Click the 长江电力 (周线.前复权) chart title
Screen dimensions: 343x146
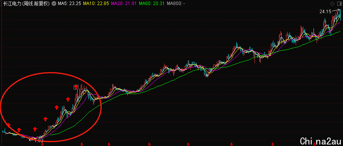[27, 4]
